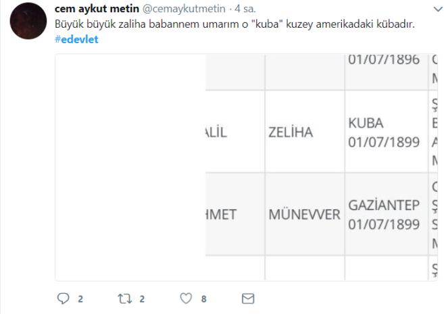The height and width of the screenshot is (314, 446).
Task: Click the KUBA 01/07/1899 cell
Action: click(x=384, y=132)
